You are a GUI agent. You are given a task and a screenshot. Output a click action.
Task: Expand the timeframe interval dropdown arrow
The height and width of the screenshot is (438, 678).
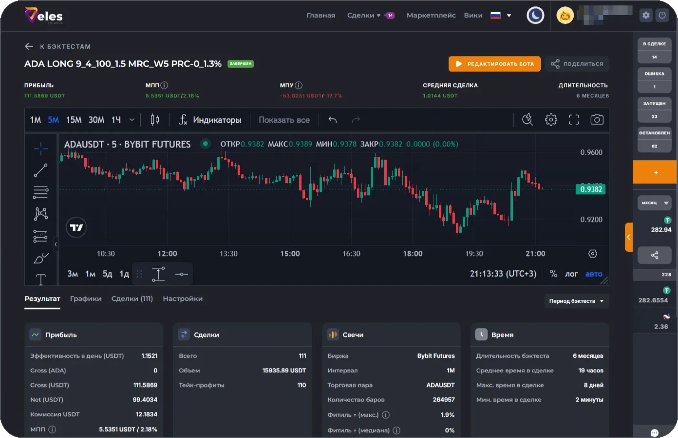(132, 120)
